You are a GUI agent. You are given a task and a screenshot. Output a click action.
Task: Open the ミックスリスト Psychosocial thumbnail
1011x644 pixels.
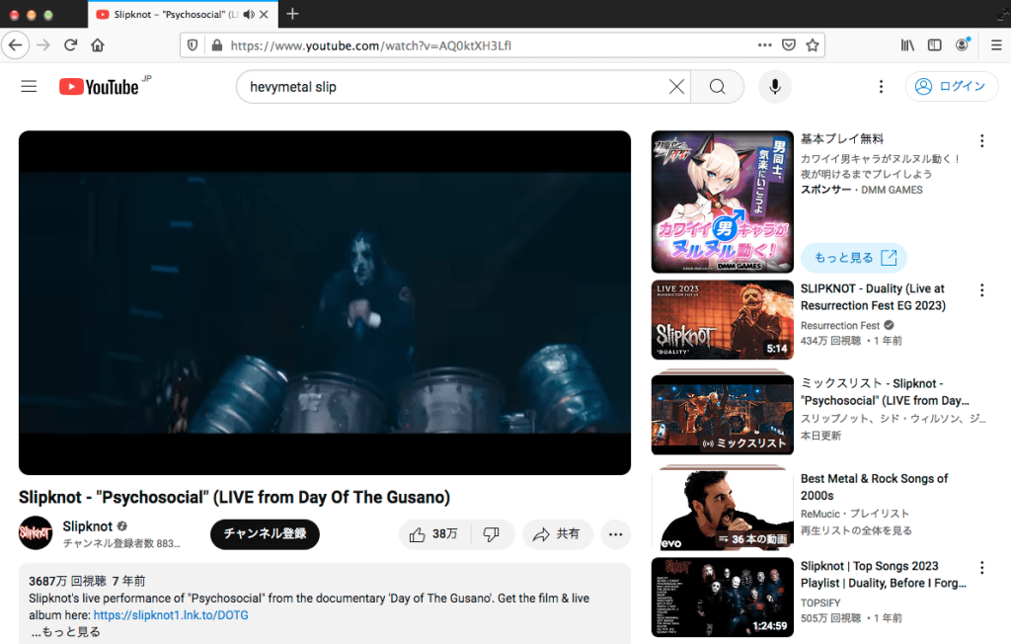pyautogui.click(x=722, y=415)
